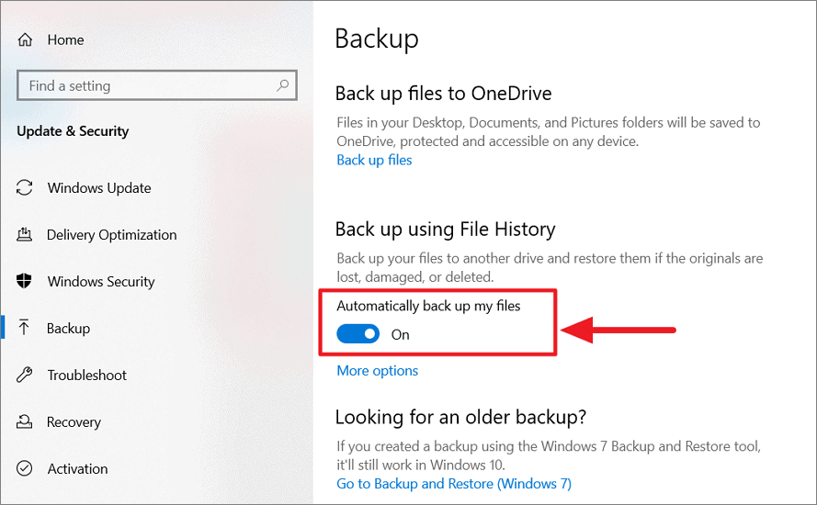The width and height of the screenshot is (817, 505).
Task: Click the Home house icon
Action: point(25,39)
